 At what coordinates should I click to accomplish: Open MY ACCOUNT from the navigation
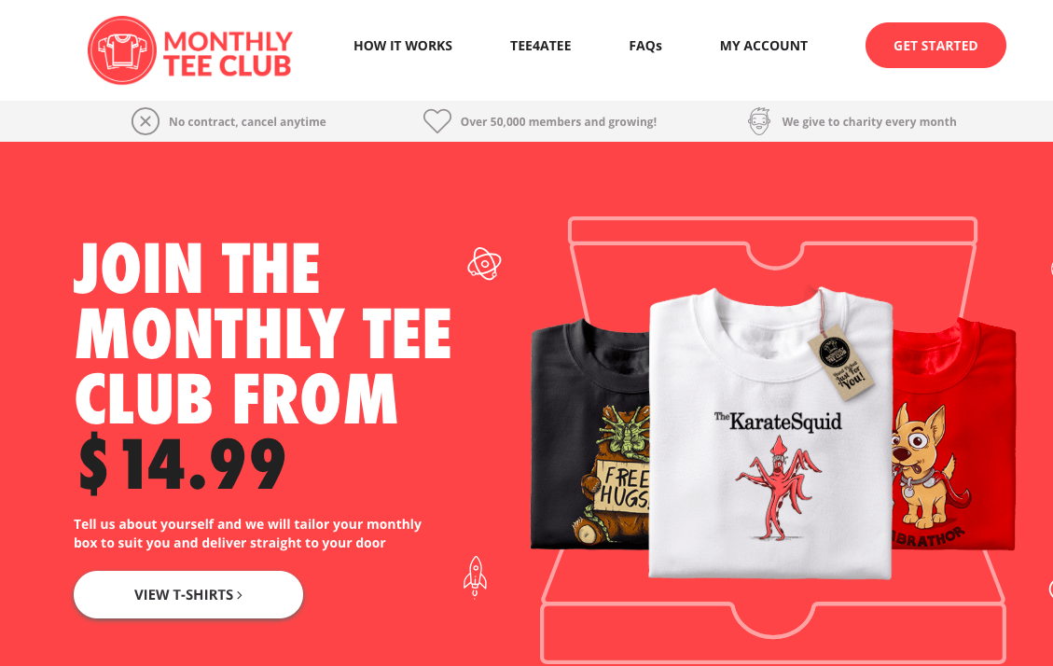tap(764, 46)
